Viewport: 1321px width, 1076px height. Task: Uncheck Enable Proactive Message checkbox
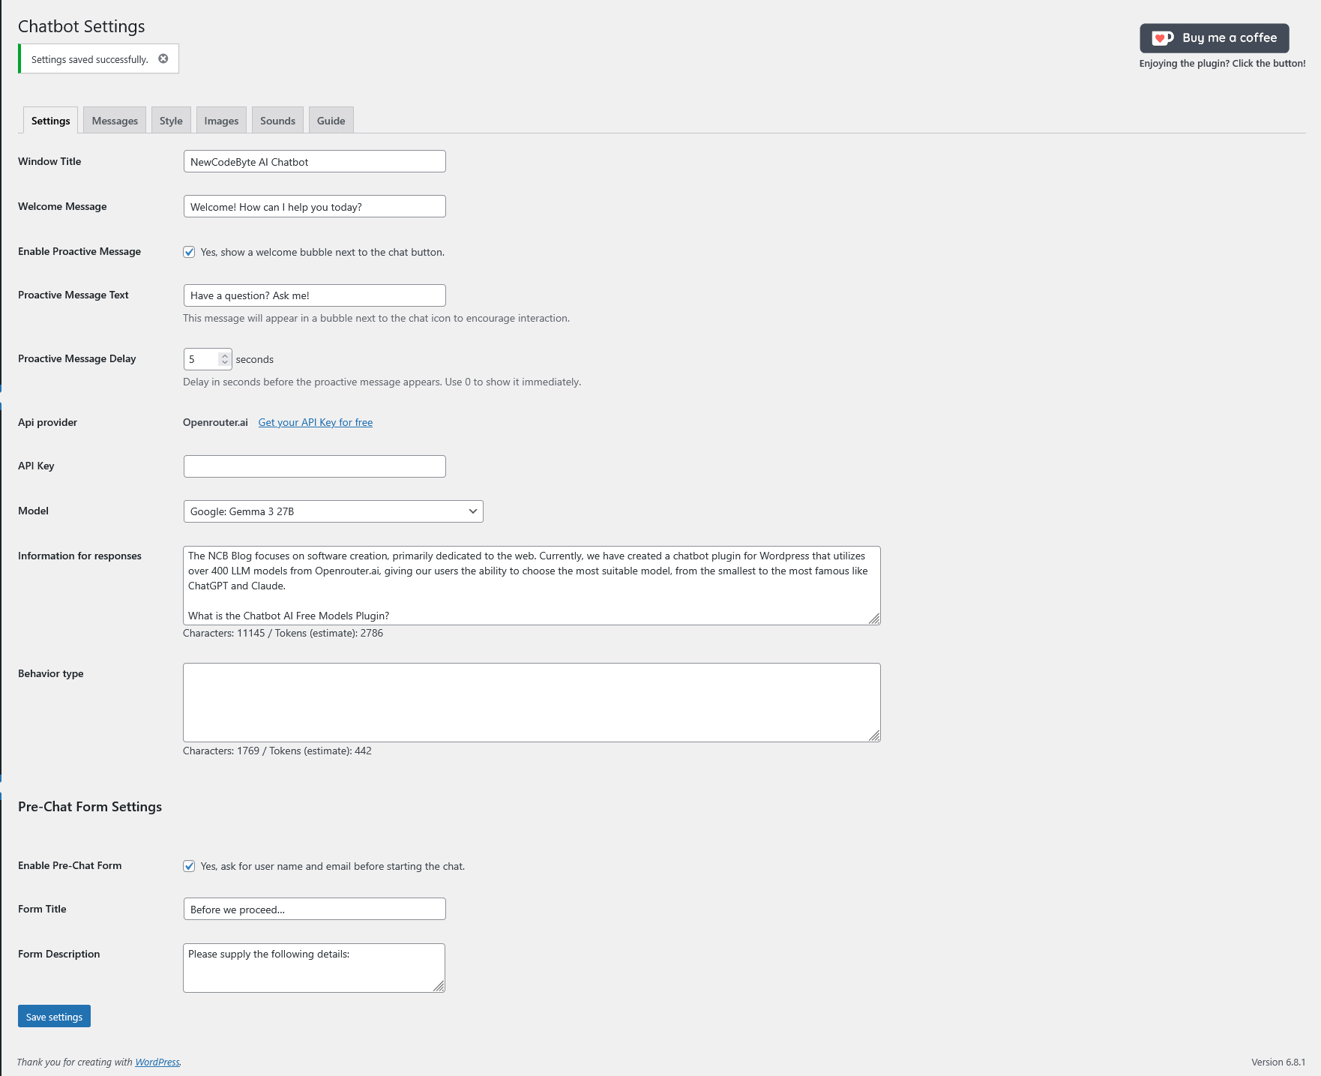point(189,252)
